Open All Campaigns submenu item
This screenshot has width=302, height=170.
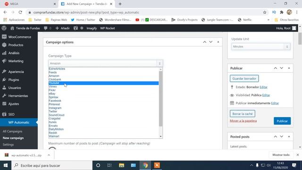(x=13, y=131)
